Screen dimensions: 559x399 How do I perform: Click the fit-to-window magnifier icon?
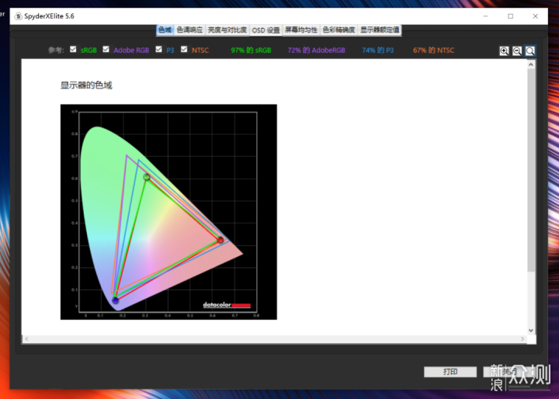click(529, 51)
